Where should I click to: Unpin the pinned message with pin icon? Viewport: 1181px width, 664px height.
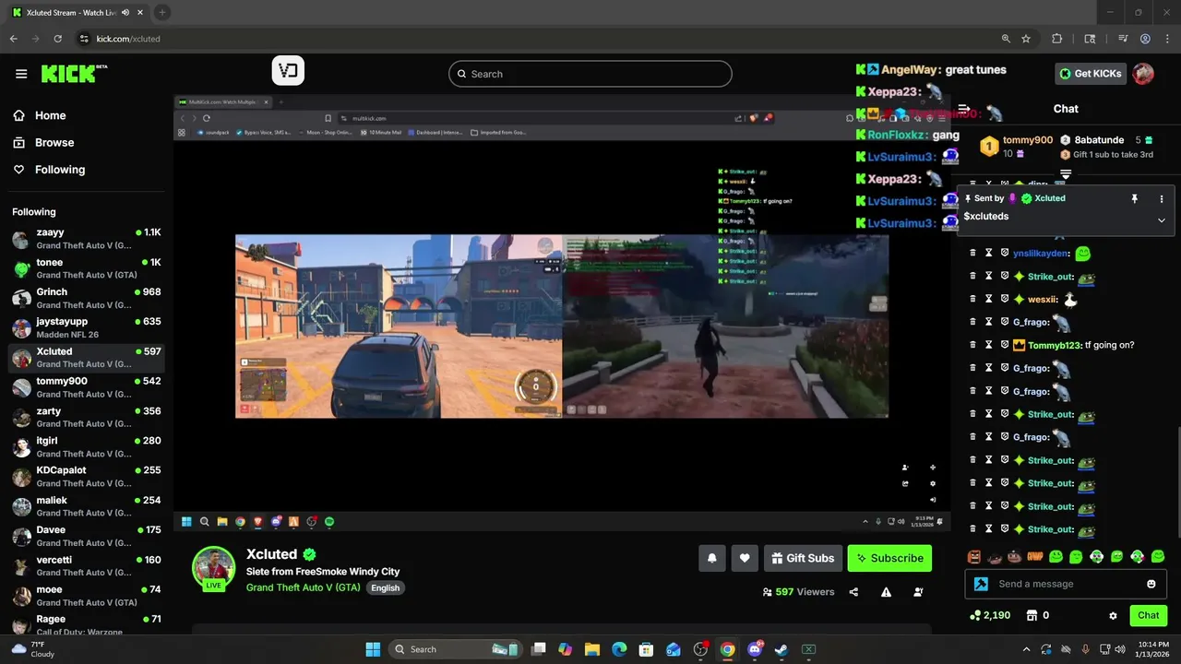1134,198
